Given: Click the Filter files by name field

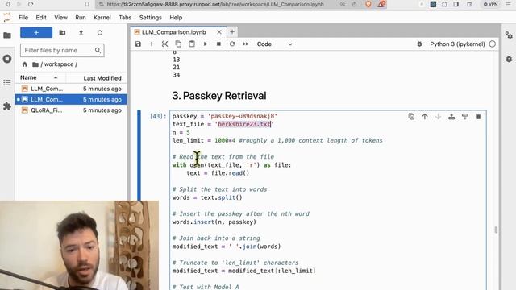Looking at the screenshot, I should click(x=62, y=50).
